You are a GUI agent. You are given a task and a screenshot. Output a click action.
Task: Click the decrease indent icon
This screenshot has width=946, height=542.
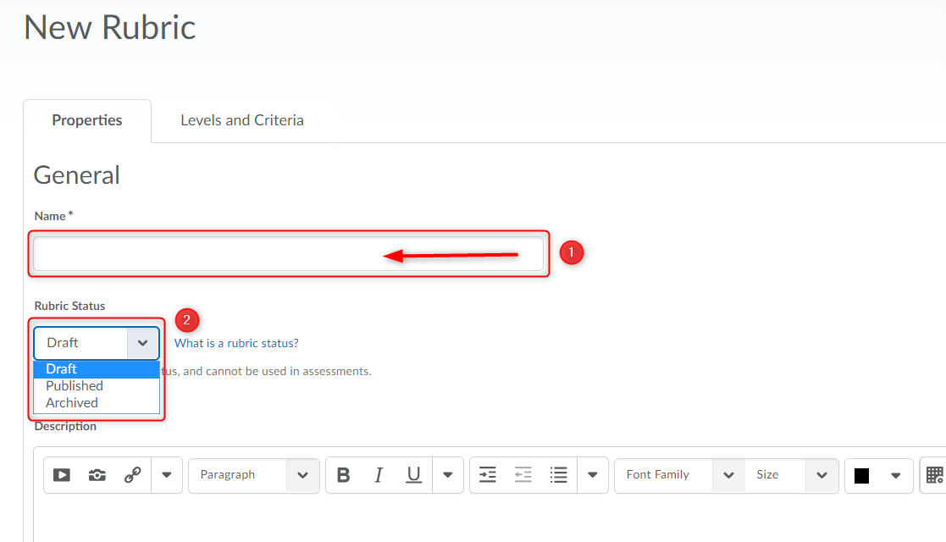click(523, 475)
